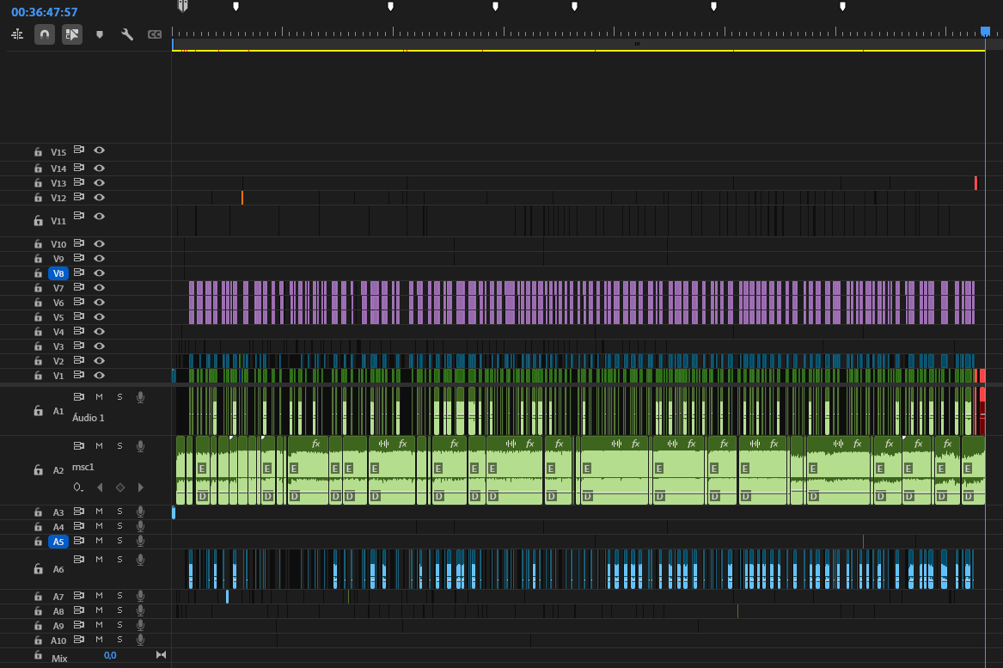Image resolution: width=1003 pixels, height=668 pixels.
Task: Enable voice-over record on A10
Action: pyautogui.click(x=140, y=640)
